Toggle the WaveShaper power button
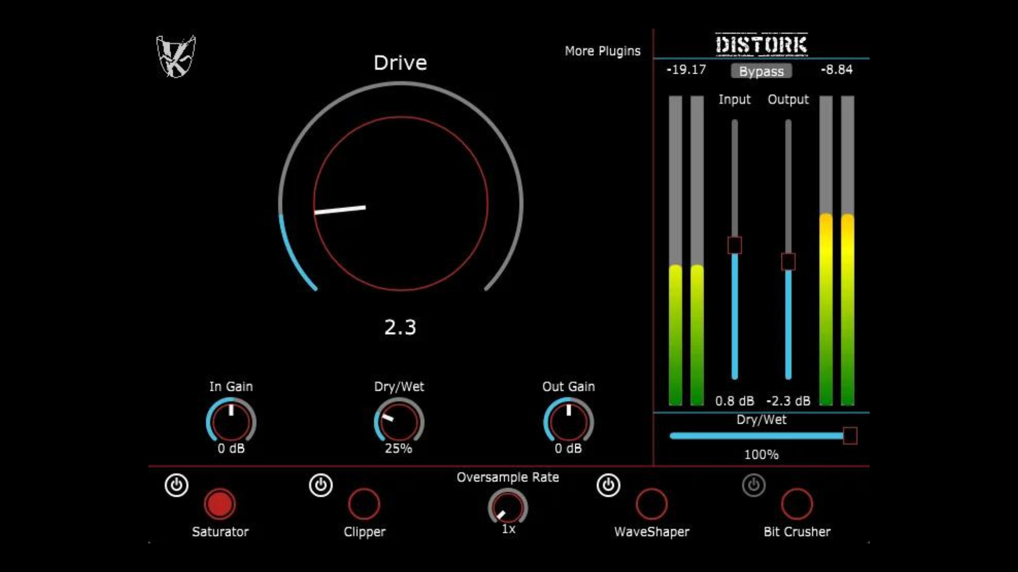The image size is (1018, 572). [x=608, y=485]
